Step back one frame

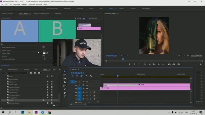tap(150, 64)
